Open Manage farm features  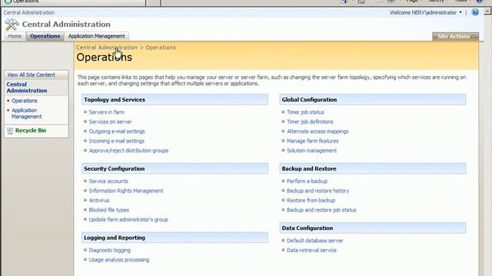click(x=313, y=141)
